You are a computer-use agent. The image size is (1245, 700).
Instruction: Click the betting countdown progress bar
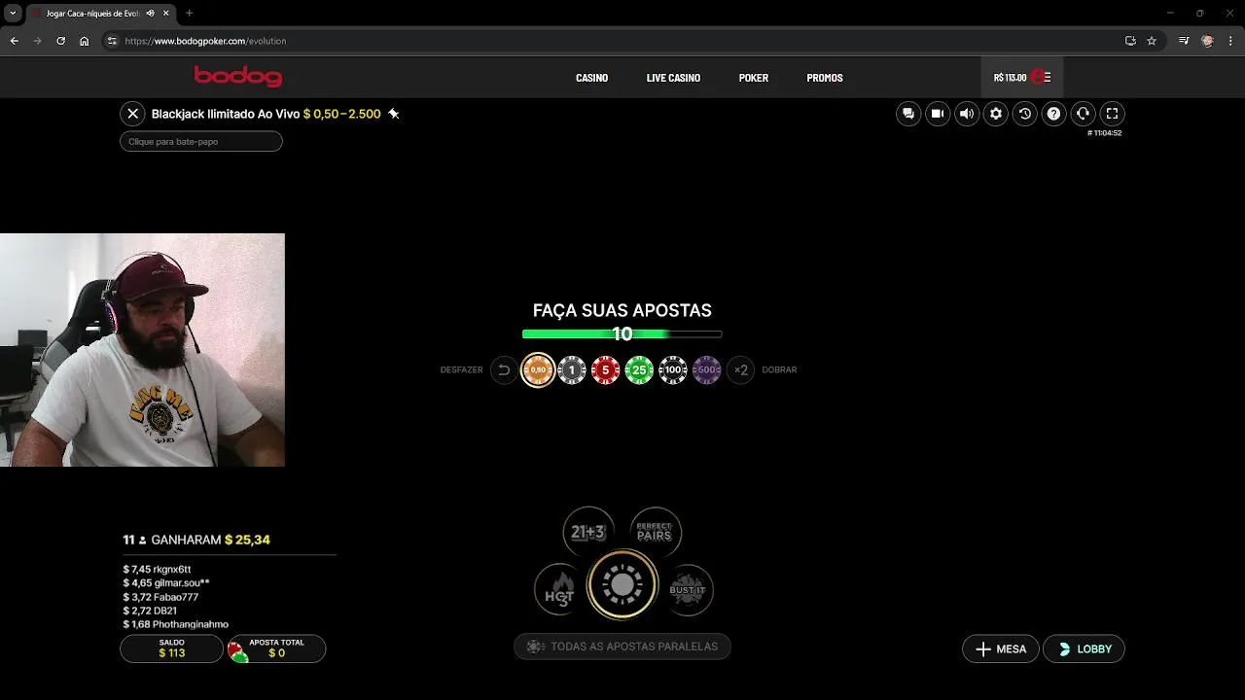[x=622, y=334]
